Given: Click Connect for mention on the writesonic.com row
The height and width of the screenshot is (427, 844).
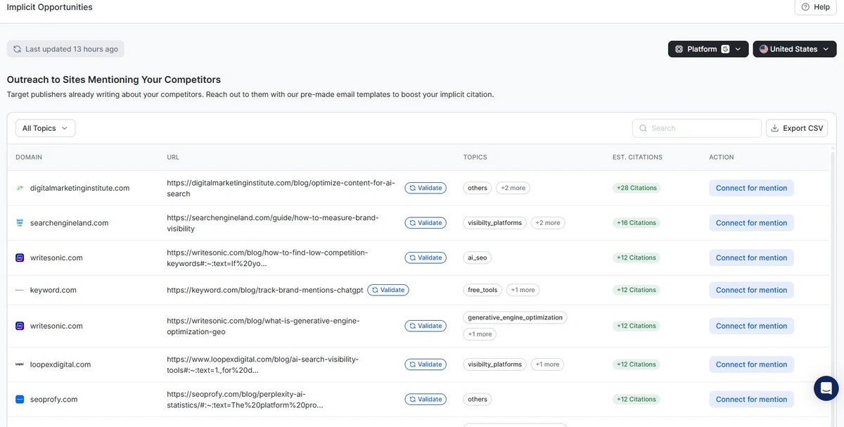Looking at the screenshot, I should click(x=751, y=257).
